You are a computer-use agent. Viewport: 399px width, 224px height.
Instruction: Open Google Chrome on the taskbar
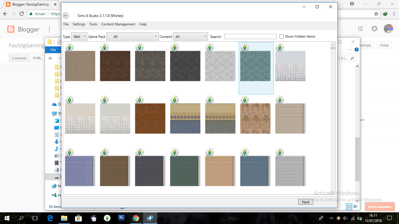pos(136,218)
